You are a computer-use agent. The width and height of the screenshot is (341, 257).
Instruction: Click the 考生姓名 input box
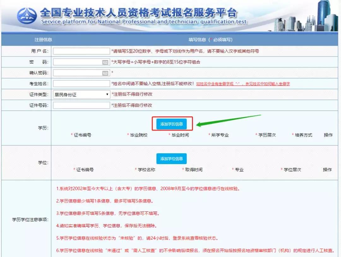pyautogui.click(x=81, y=83)
